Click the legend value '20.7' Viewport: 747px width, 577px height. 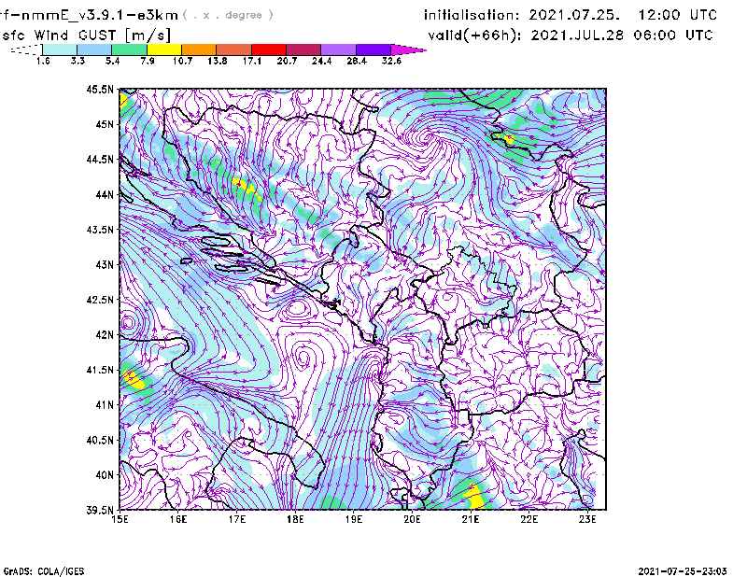click(287, 61)
